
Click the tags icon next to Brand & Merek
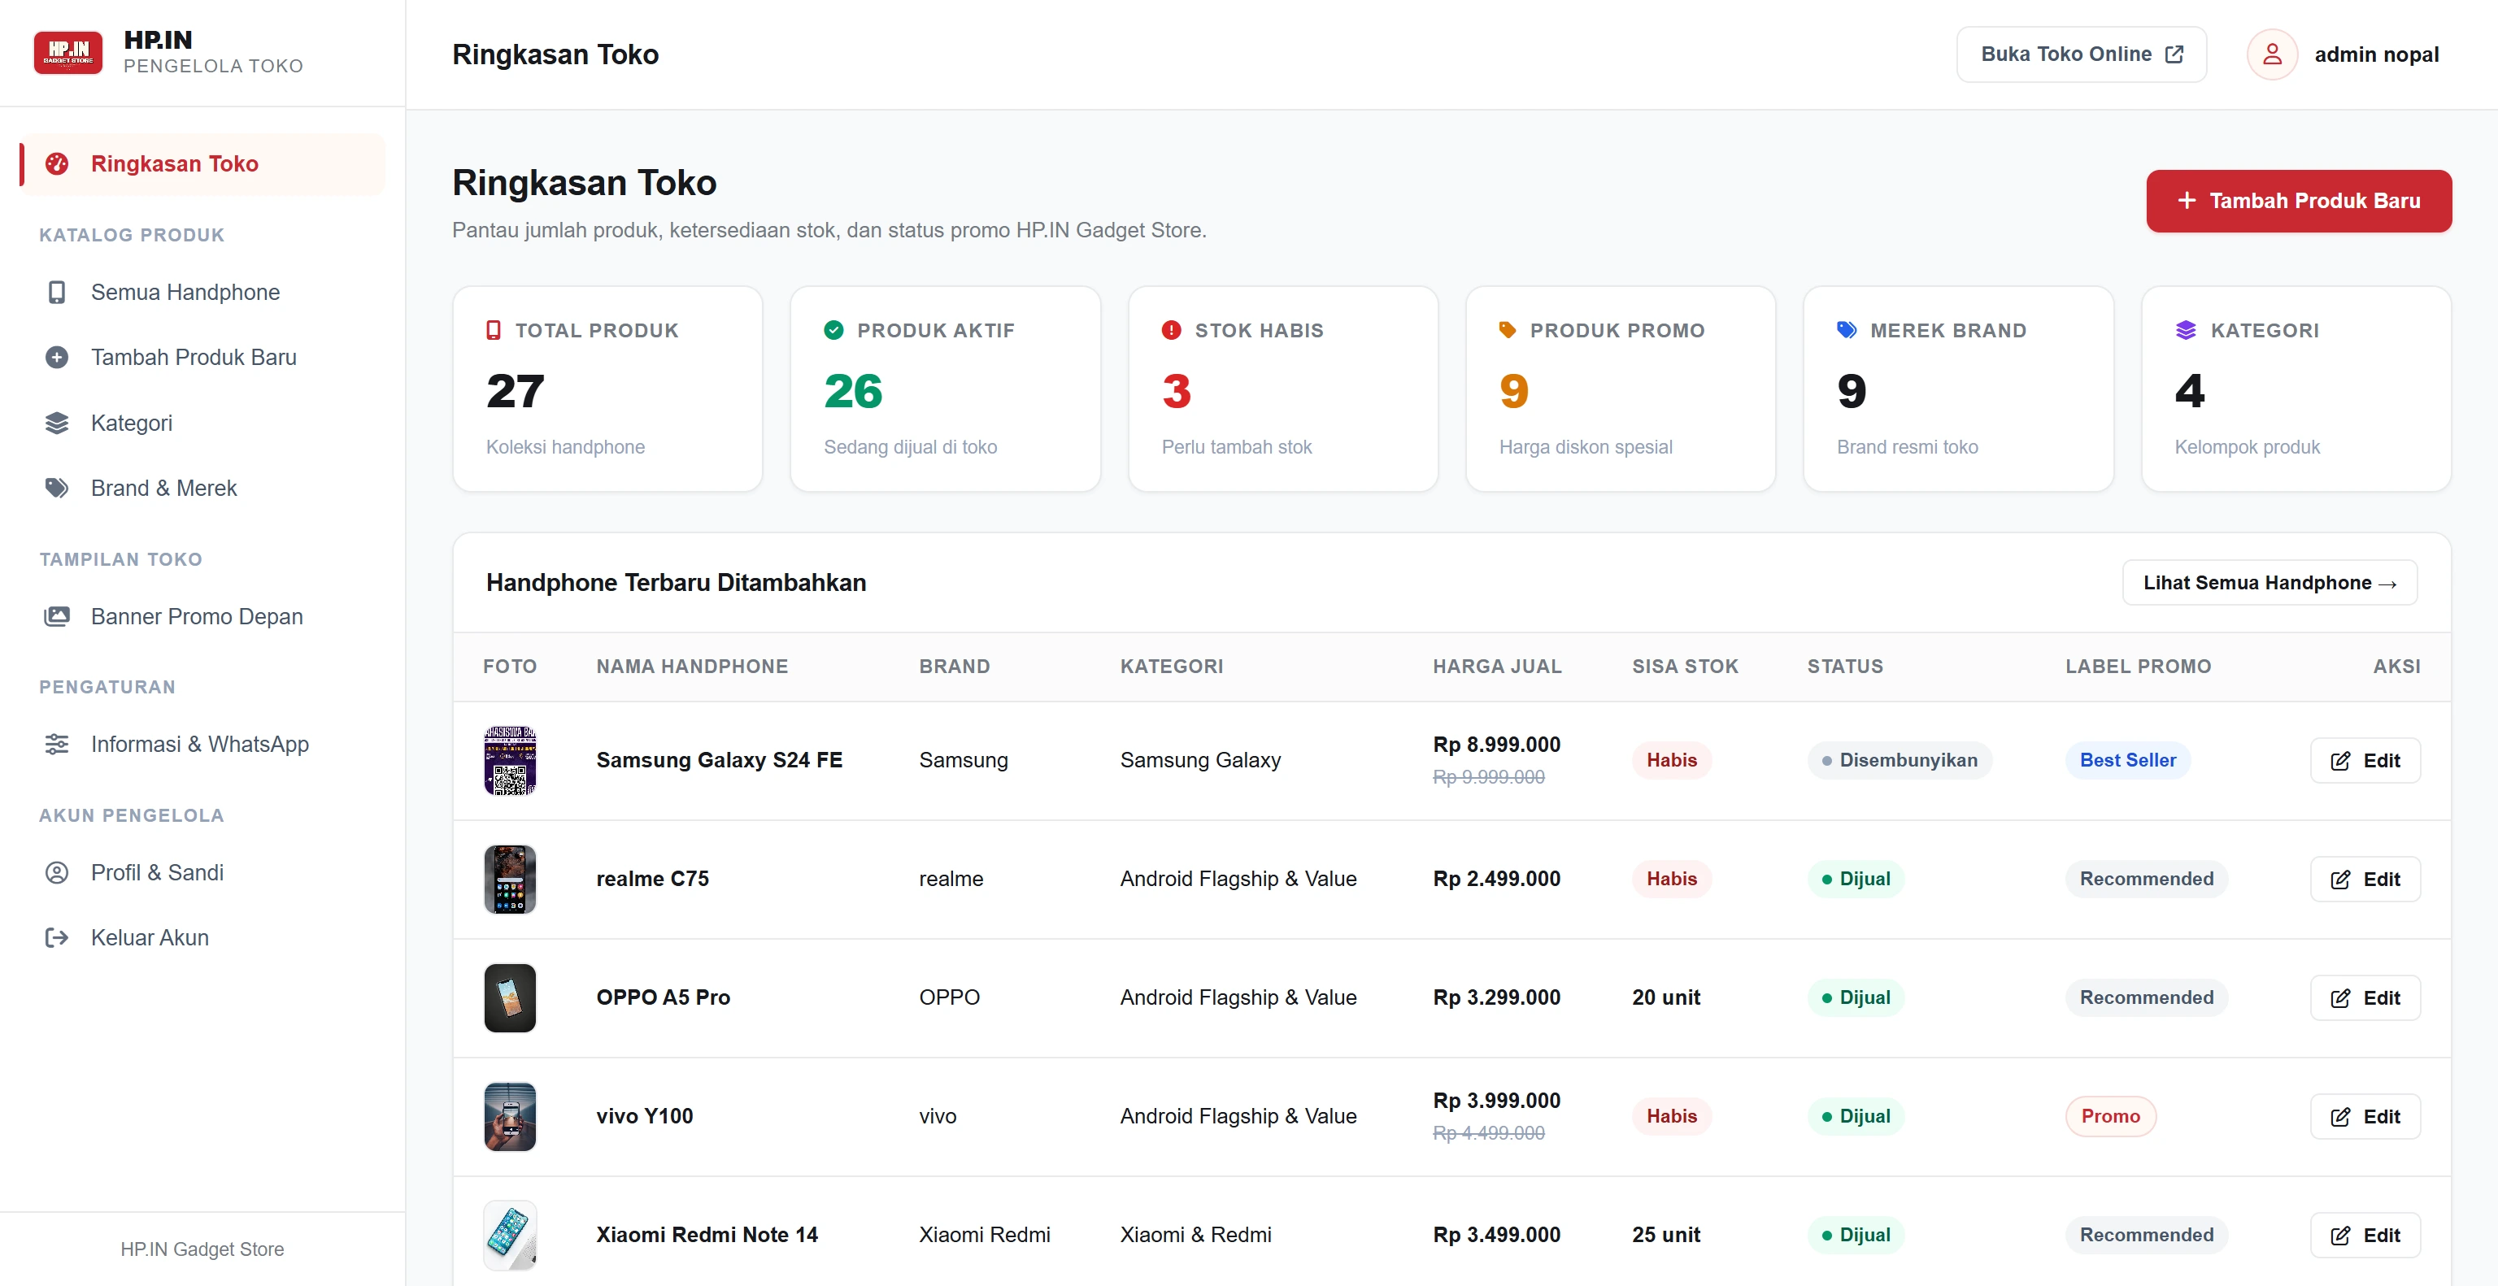(57, 489)
